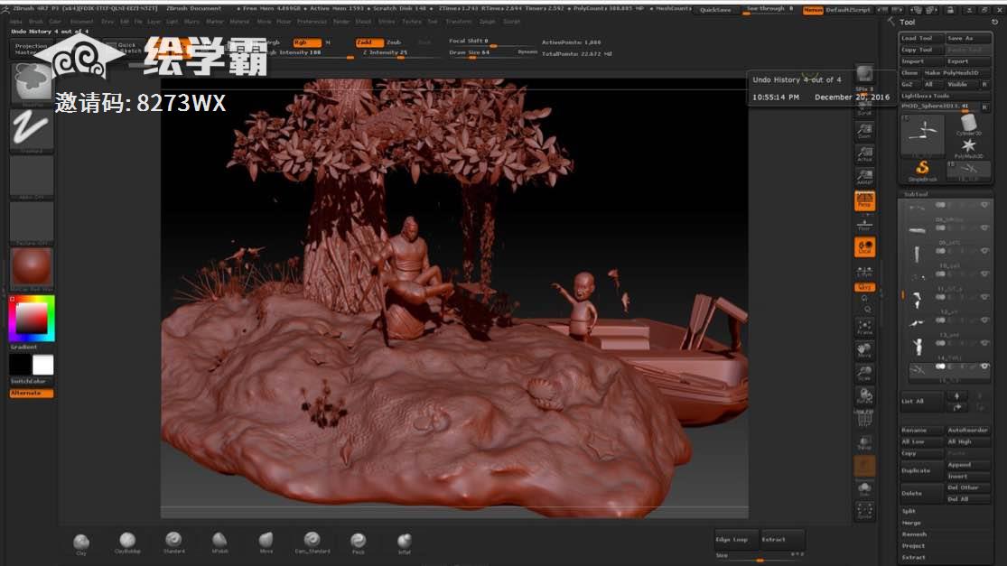
Task: Toggle Persp perspective mode
Action: tap(864, 201)
